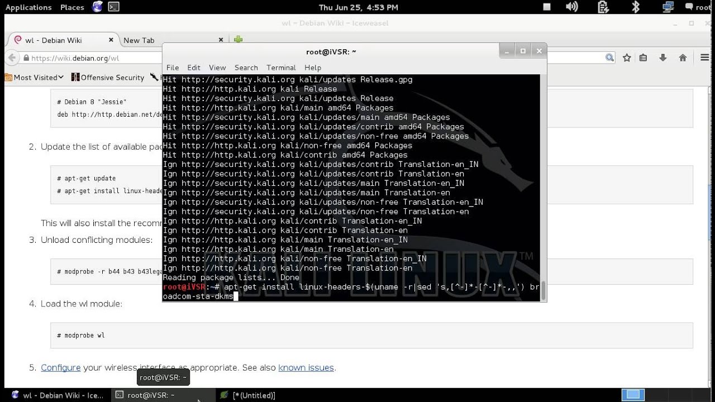Open the root user menu in top panel
The width and height of the screenshot is (715, 402).
tap(704, 7)
